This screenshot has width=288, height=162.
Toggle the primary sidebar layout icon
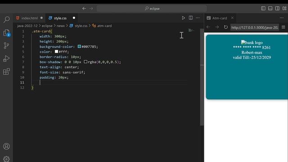(263, 8)
